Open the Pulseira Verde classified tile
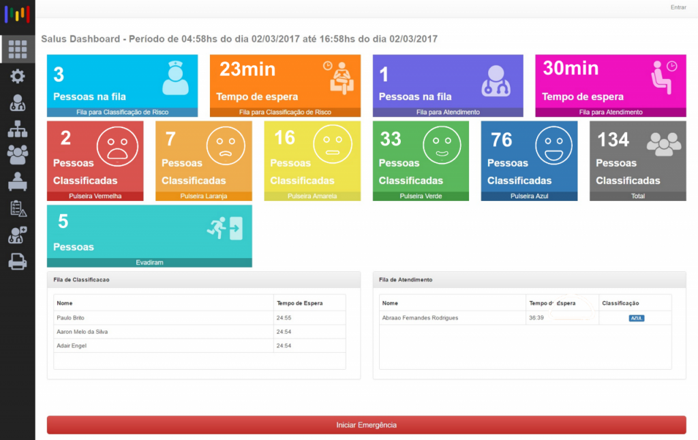 [421, 161]
